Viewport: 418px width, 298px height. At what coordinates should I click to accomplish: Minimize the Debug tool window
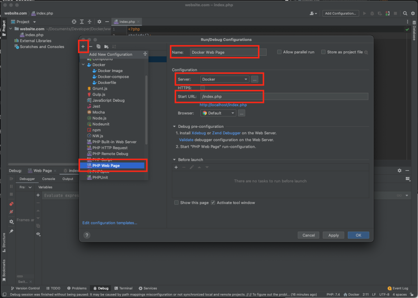pos(407,171)
